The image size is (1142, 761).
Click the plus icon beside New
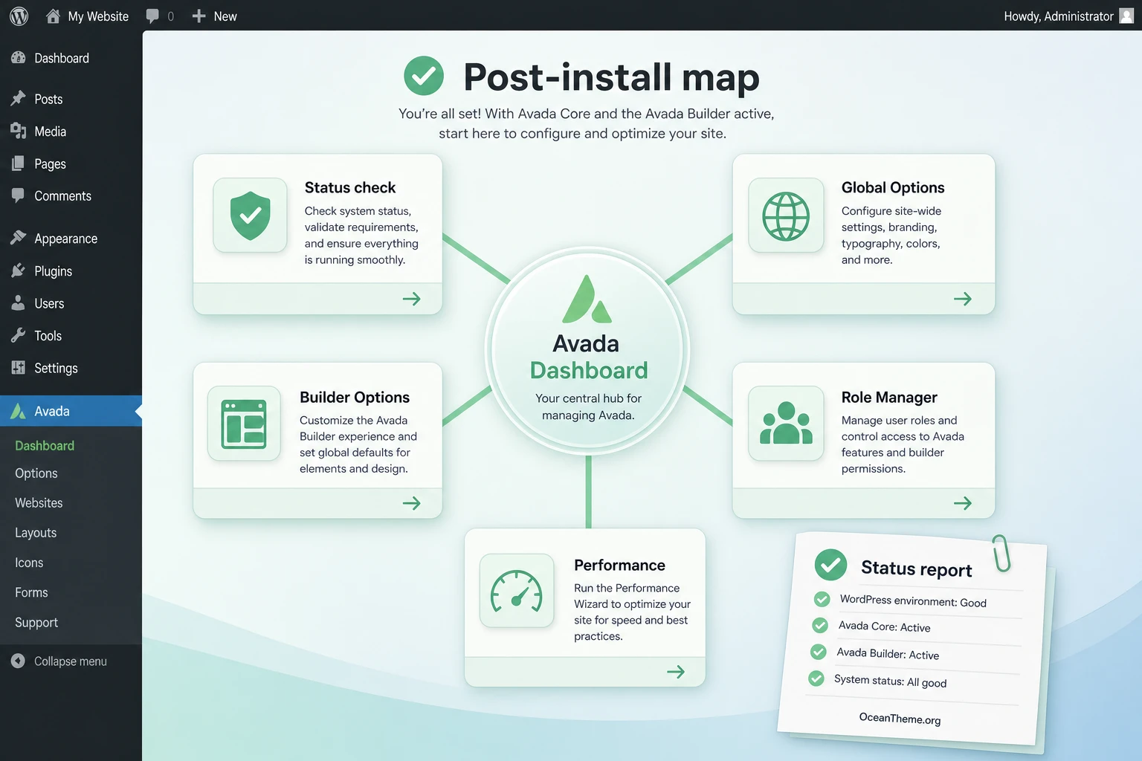(199, 16)
